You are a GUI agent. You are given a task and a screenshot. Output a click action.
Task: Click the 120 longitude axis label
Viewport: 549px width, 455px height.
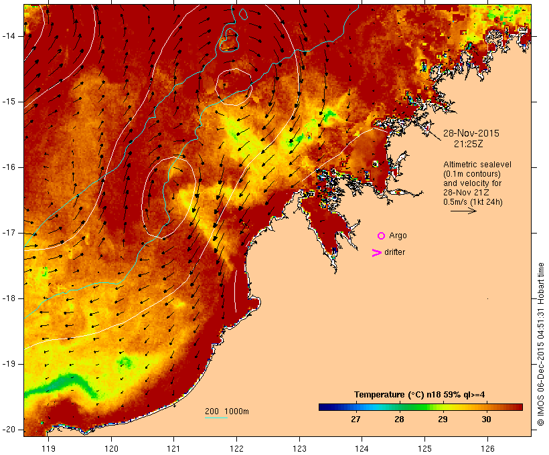tap(111, 448)
